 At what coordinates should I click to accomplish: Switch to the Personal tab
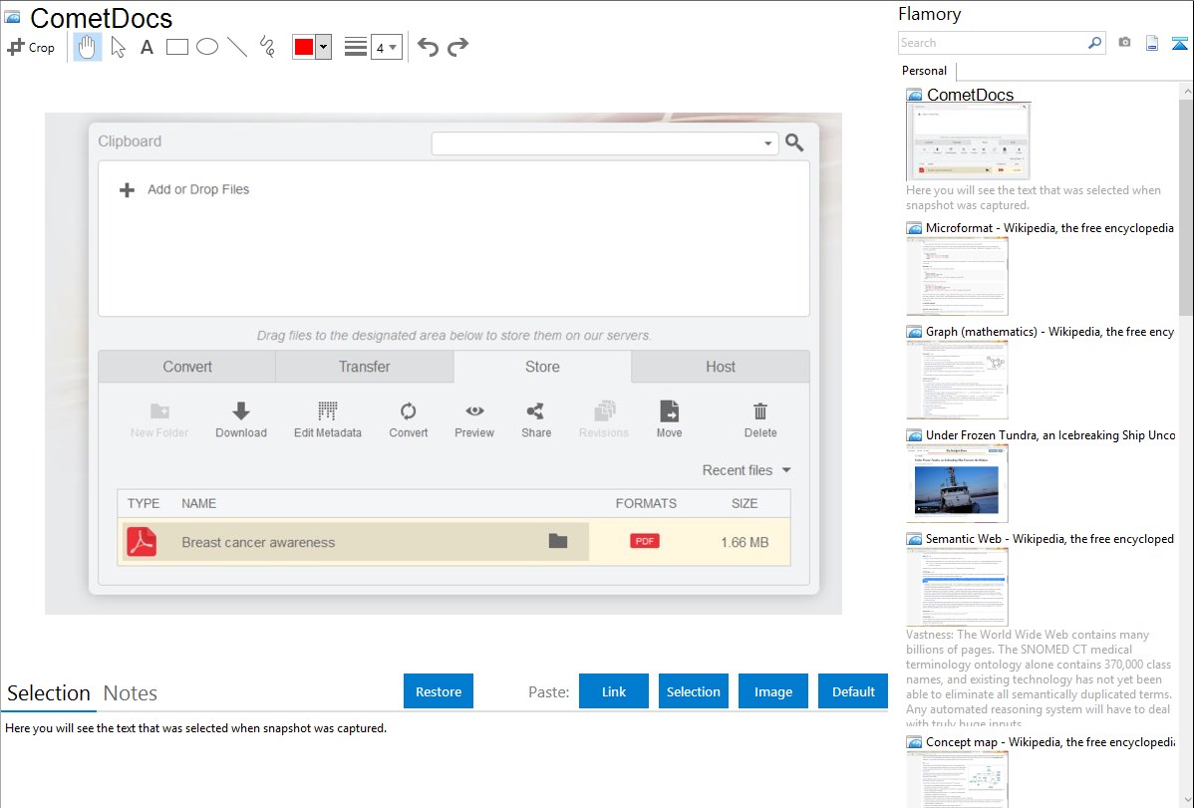click(925, 71)
